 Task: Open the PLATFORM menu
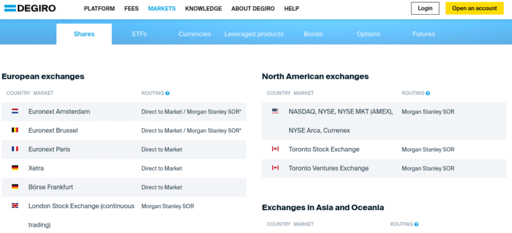tap(99, 9)
